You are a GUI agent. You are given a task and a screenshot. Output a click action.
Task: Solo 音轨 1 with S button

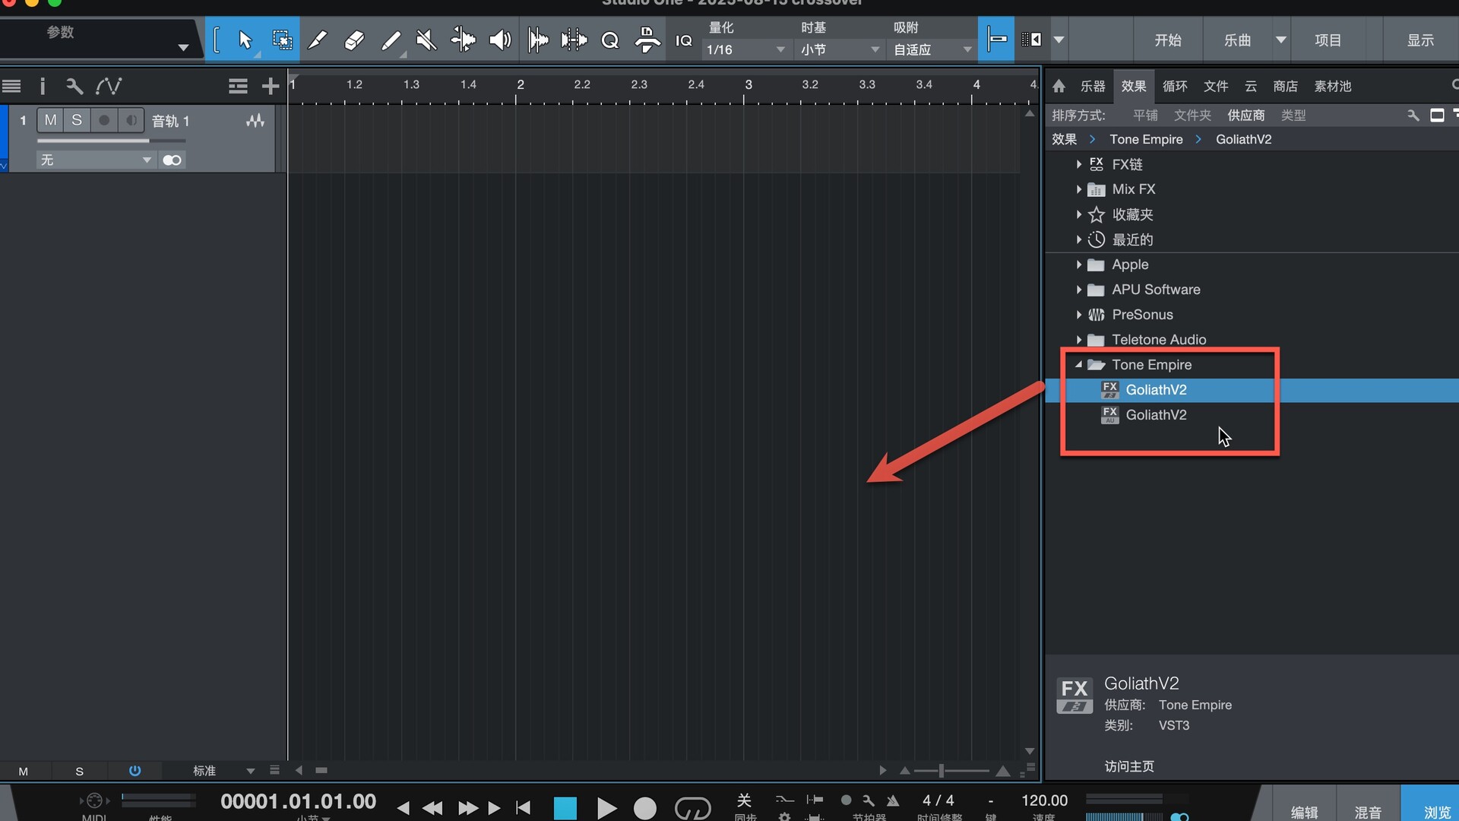tap(77, 120)
